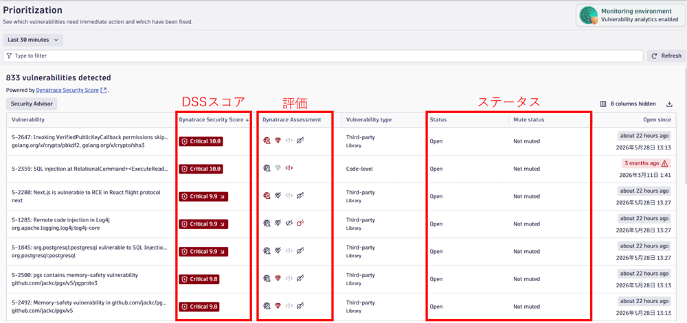The height and width of the screenshot is (323, 687).
Task: Open S-2280 Next.js RCE vulnerability
Action: click(x=86, y=196)
